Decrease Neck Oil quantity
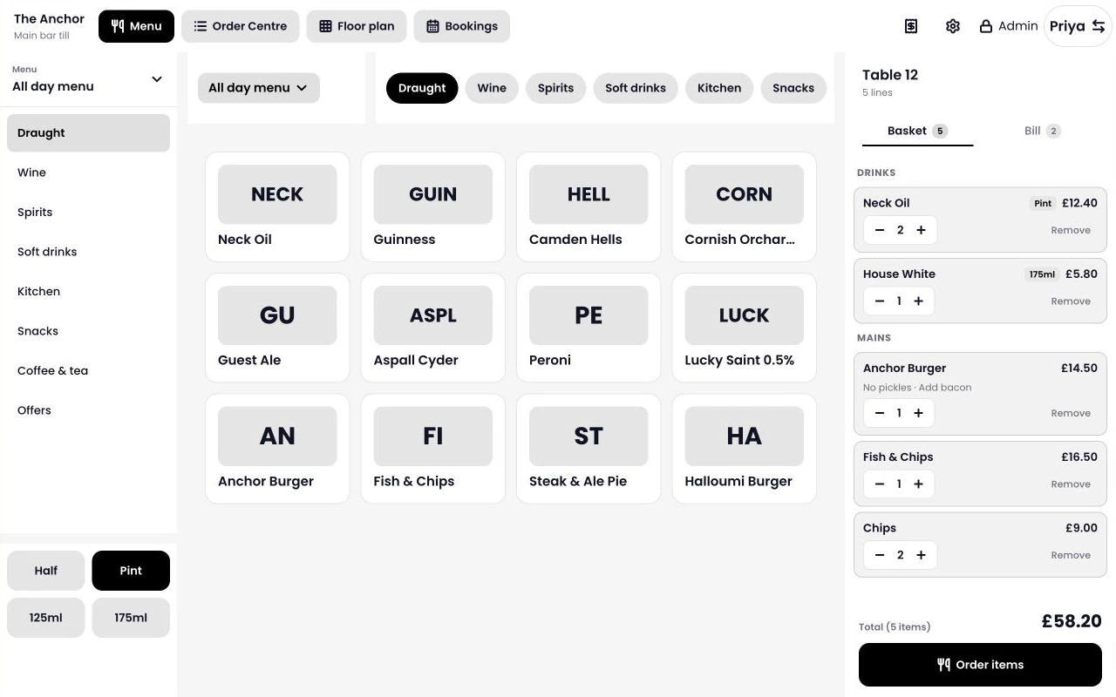 (880, 230)
